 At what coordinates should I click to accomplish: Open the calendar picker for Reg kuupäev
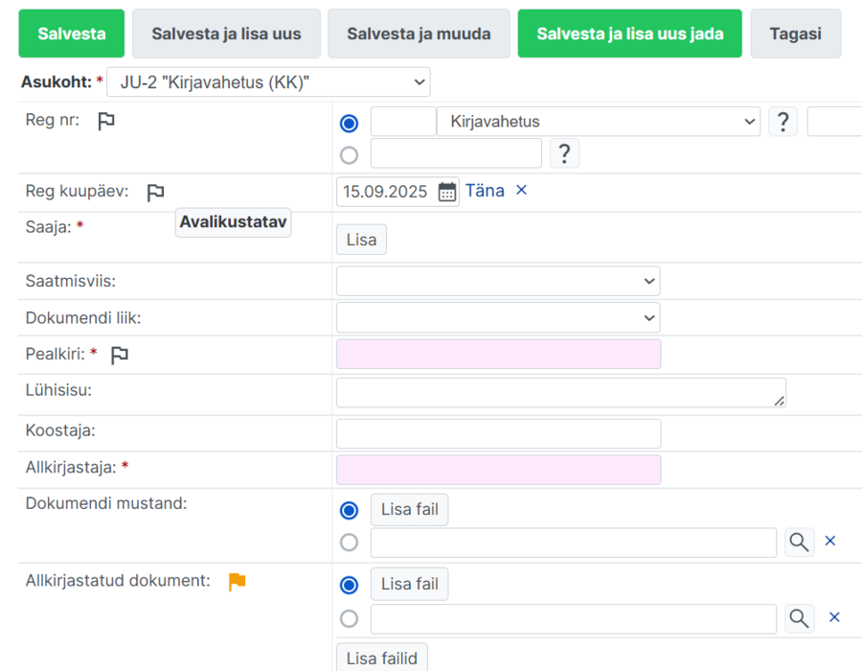coord(447,192)
